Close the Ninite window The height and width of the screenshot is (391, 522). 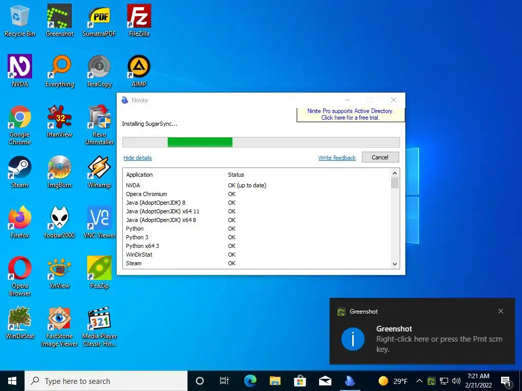pyautogui.click(x=393, y=100)
